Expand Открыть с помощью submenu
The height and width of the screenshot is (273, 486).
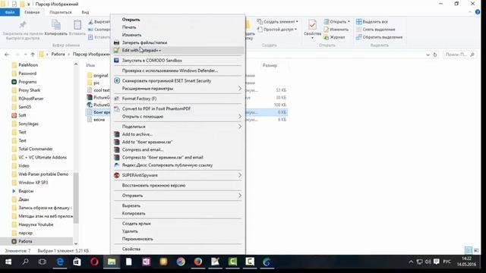pyautogui.click(x=178, y=116)
